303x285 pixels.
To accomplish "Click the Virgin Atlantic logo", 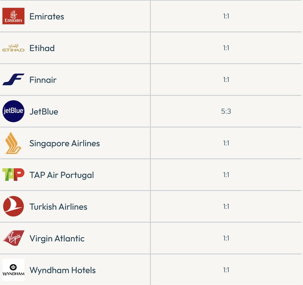I will [13, 238].
